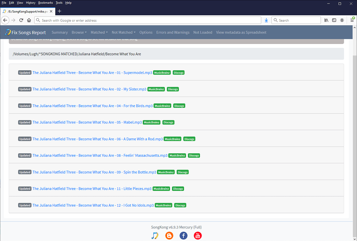Open the library bookmarks icon

pos(326,20)
